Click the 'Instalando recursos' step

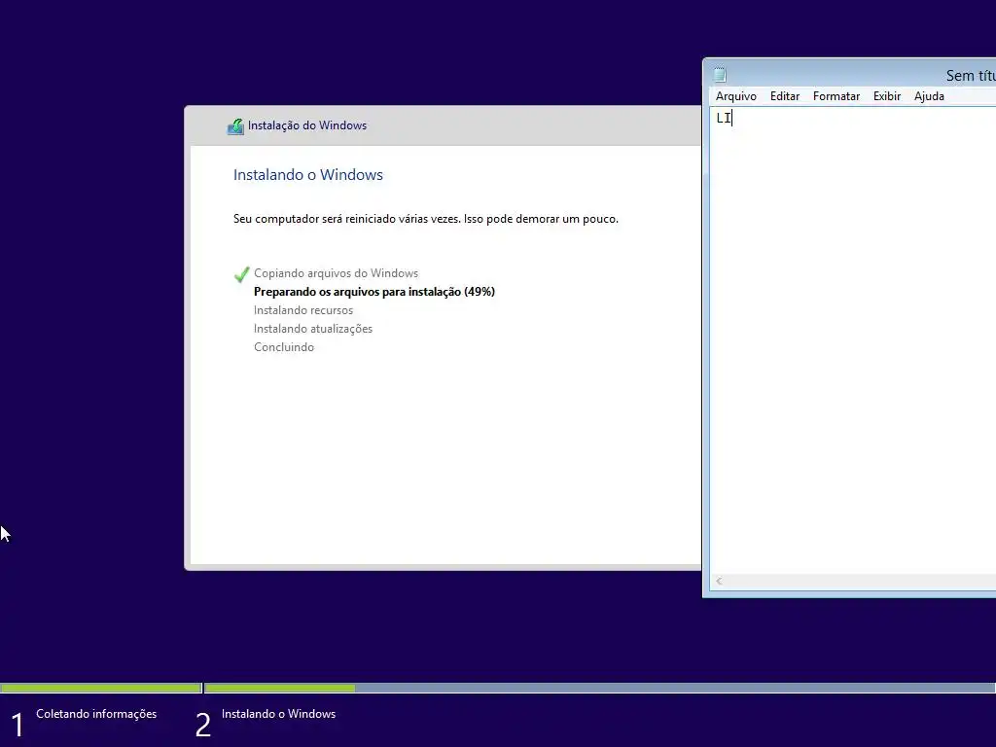(303, 310)
